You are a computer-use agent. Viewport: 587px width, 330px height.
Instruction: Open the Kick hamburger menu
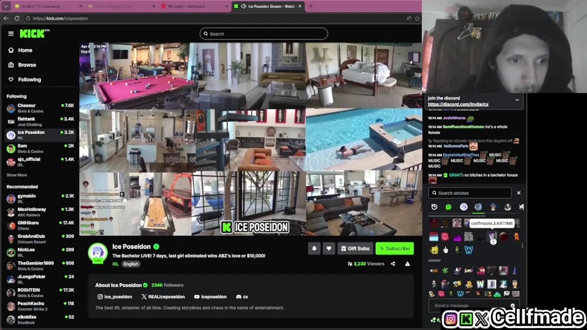coord(11,33)
